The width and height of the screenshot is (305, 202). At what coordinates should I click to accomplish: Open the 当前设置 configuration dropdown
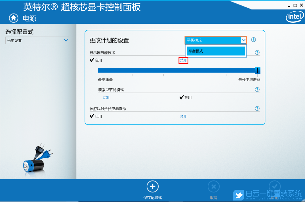(37, 40)
